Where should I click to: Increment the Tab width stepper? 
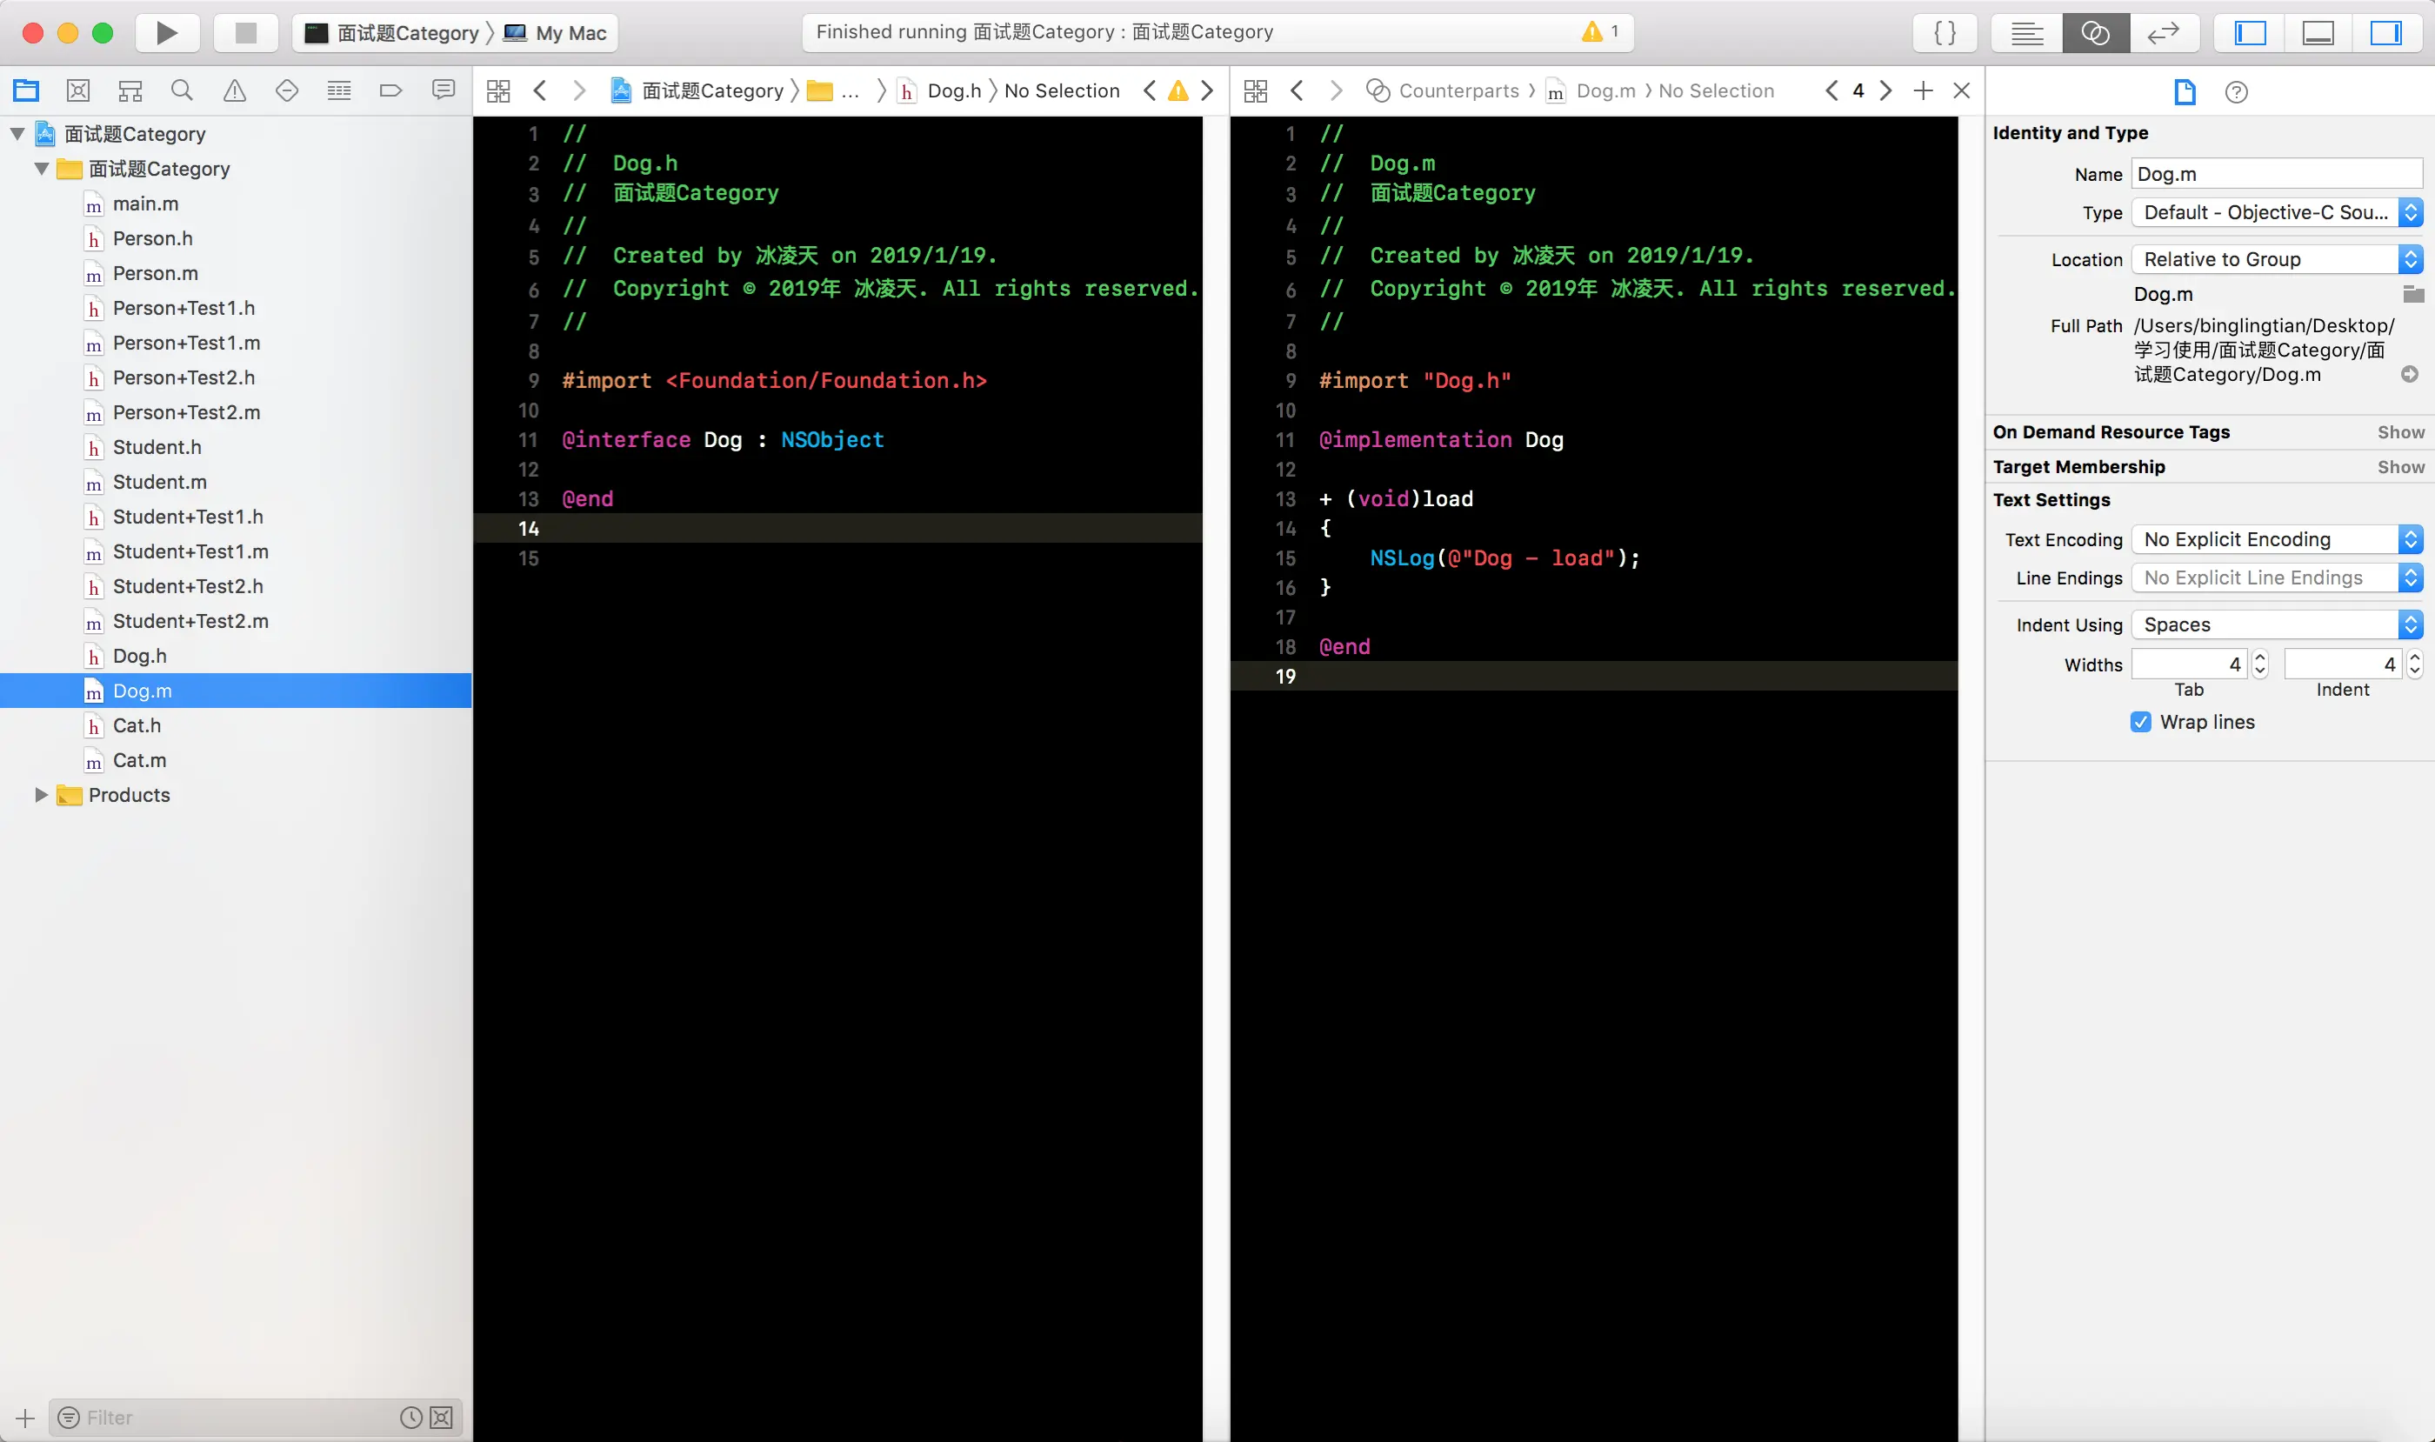click(x=2260, y=658)
